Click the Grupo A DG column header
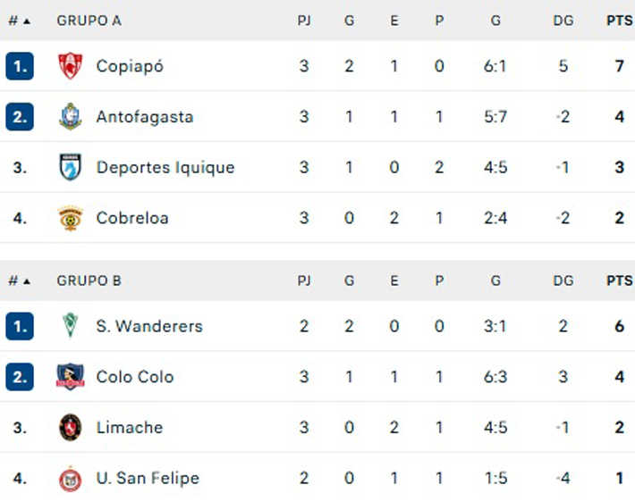The image size is (635, 502). [563, 21]
